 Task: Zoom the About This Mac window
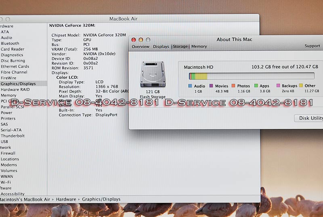[148, 40]
